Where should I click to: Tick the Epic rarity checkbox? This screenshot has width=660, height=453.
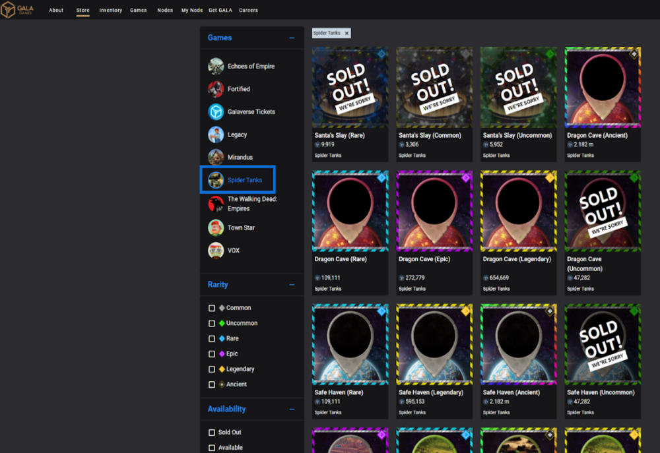pyautogui.click(x=212, y=353)
